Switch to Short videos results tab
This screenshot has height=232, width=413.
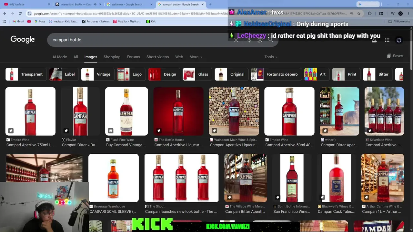(157, 57)
